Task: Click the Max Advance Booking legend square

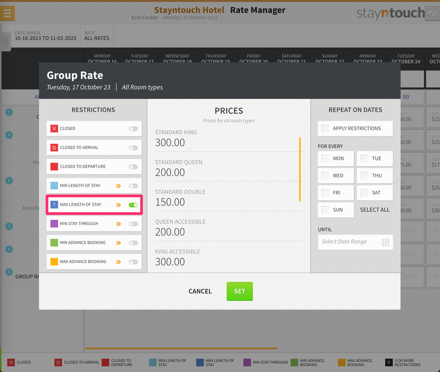Action: tap(342, 362)
